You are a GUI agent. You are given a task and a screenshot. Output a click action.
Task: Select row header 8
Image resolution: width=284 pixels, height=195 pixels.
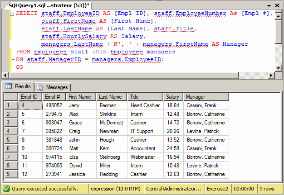11,166
